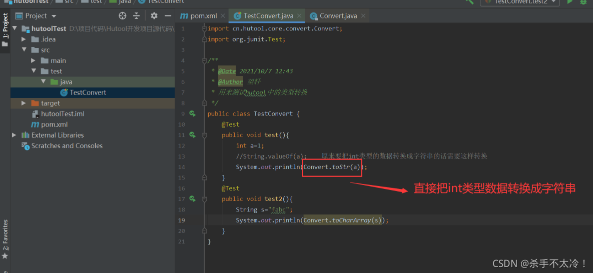The height and width of the screenshot is (273, 593).
Task: Open the TestConvert.test2 run configuration dropdown
Action: click(x=520, y=2)
